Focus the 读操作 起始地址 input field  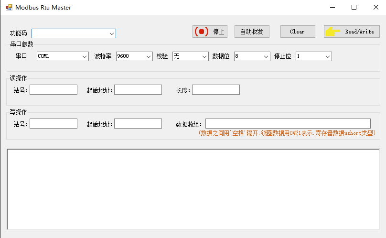138,90
